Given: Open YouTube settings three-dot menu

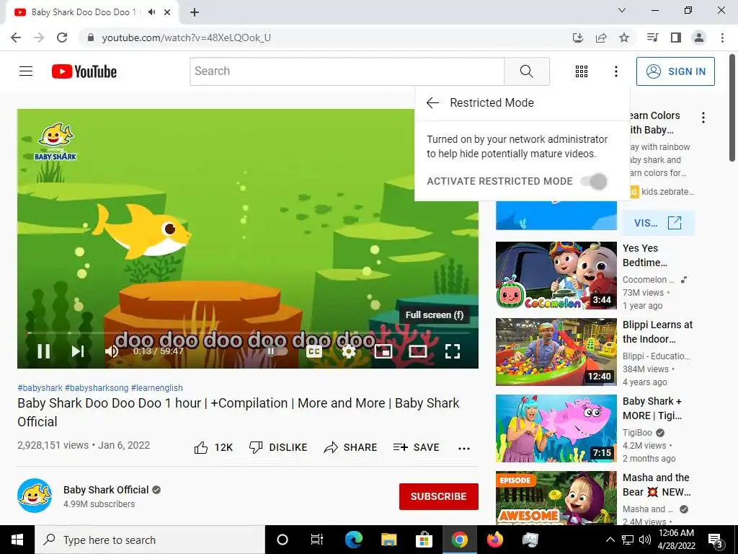Looking at the screenshot, I should [615, 71].
